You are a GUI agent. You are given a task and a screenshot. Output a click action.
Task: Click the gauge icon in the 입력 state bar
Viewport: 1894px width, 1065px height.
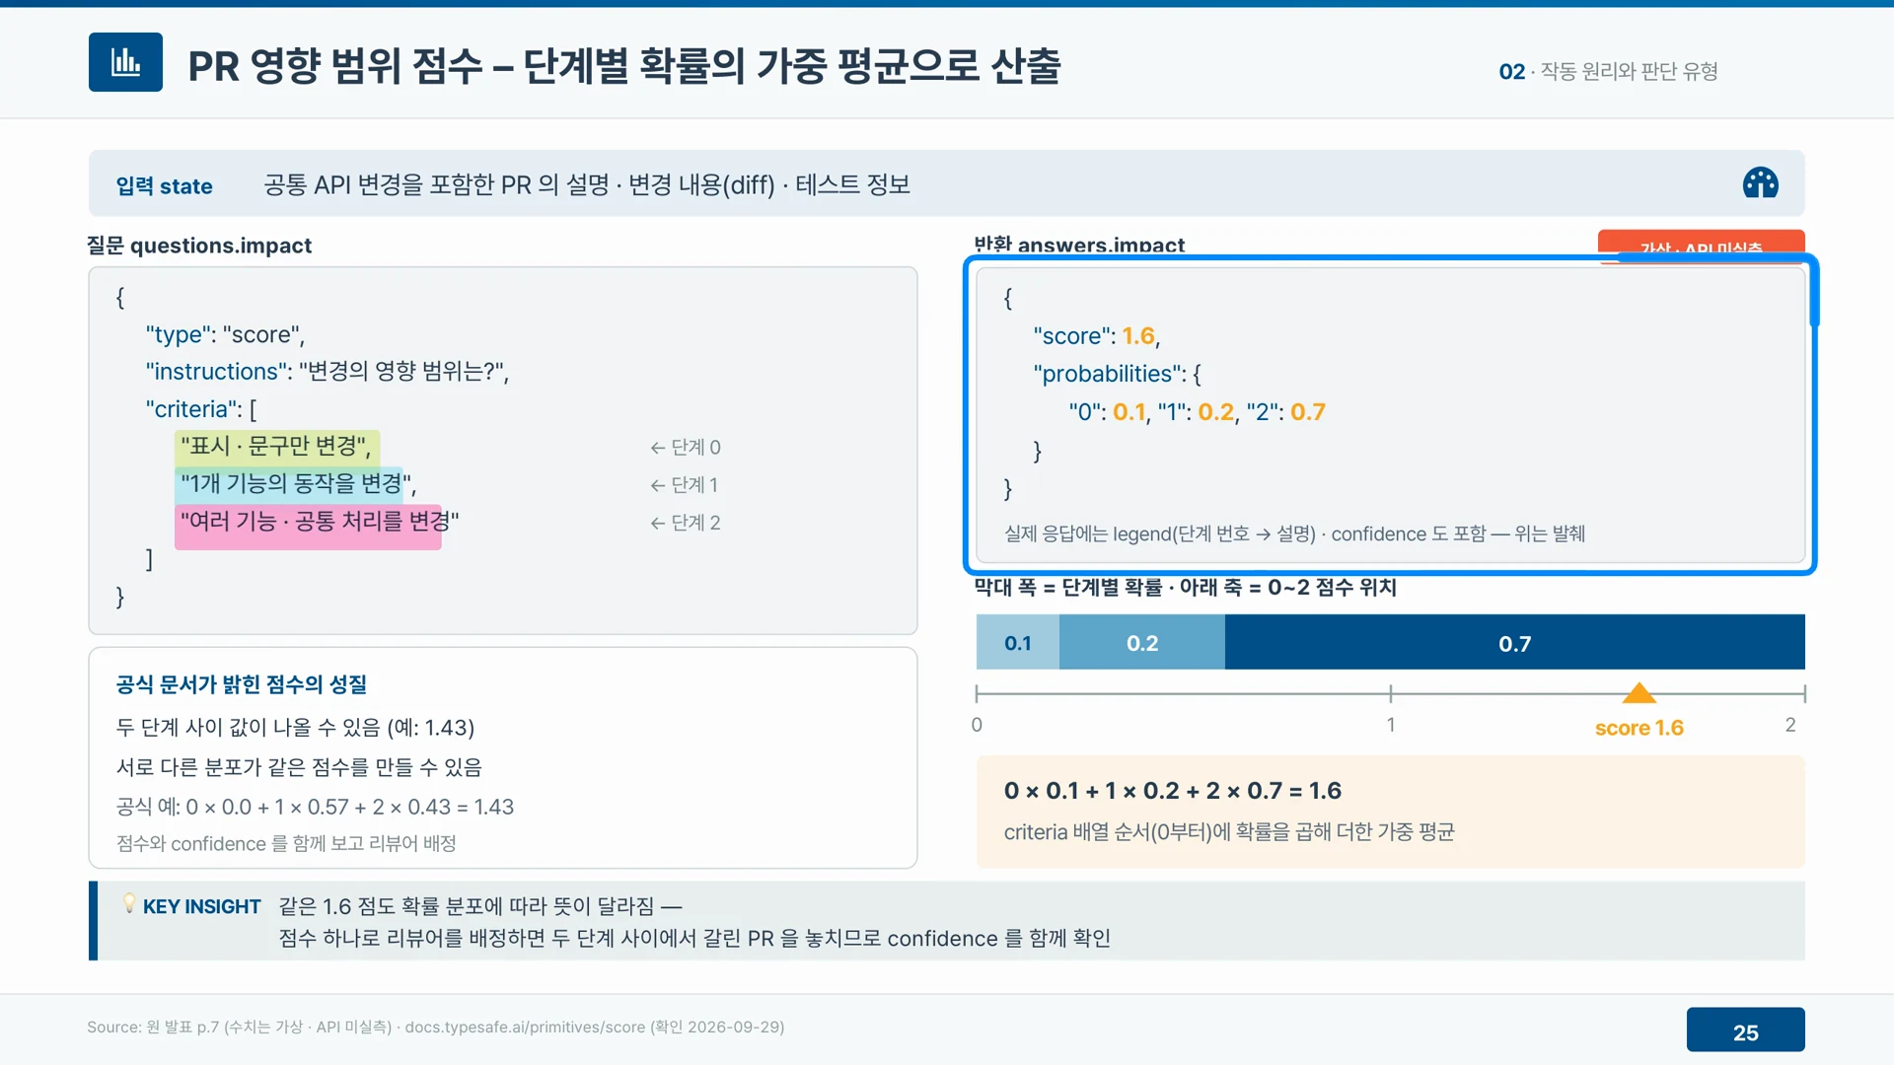[x=1760, y=183]
